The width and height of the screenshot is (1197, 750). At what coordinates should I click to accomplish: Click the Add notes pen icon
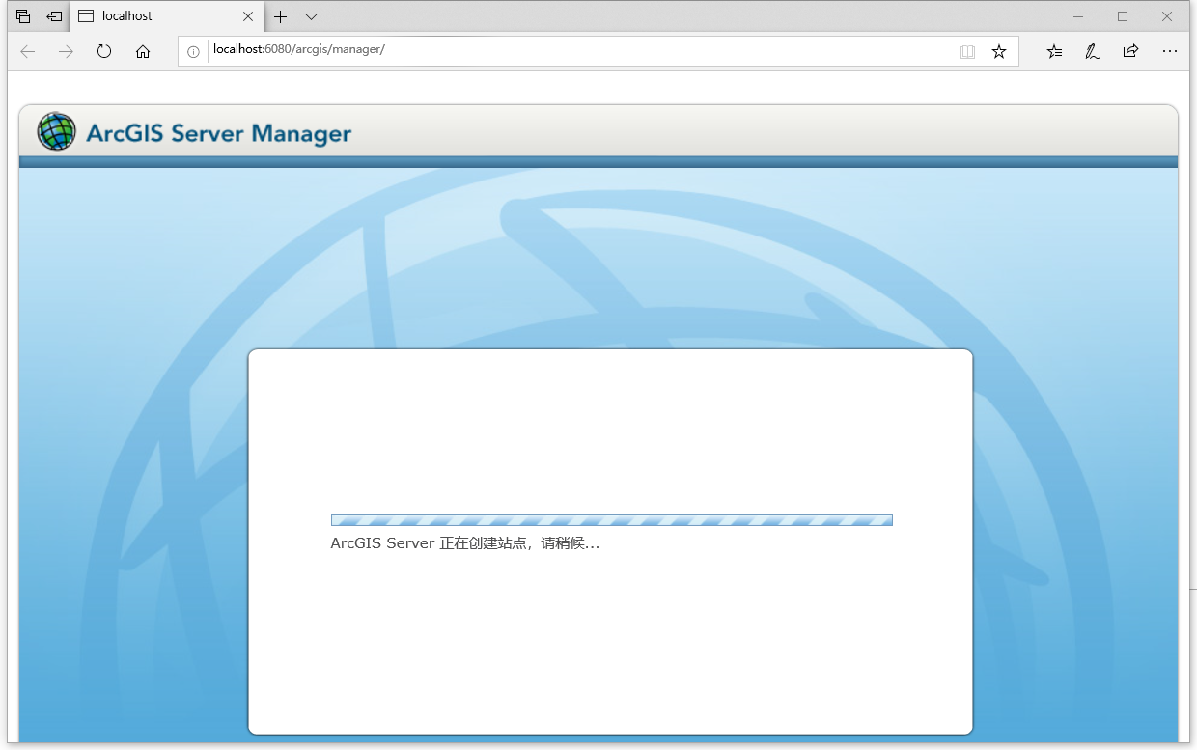(1093, 51)
